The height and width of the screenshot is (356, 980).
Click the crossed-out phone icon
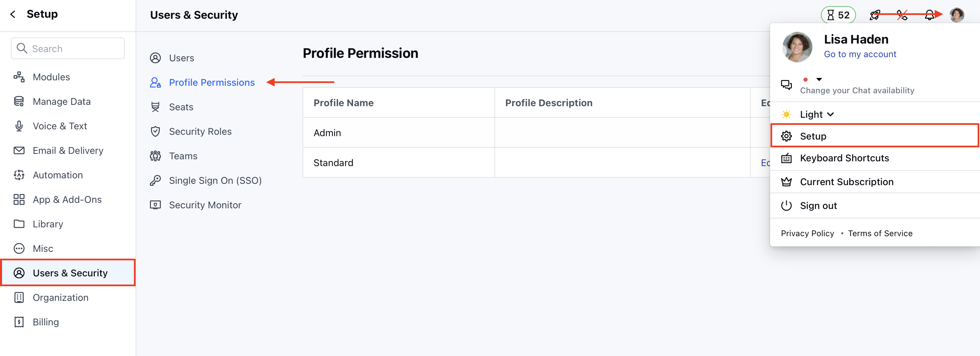[902, 15]
